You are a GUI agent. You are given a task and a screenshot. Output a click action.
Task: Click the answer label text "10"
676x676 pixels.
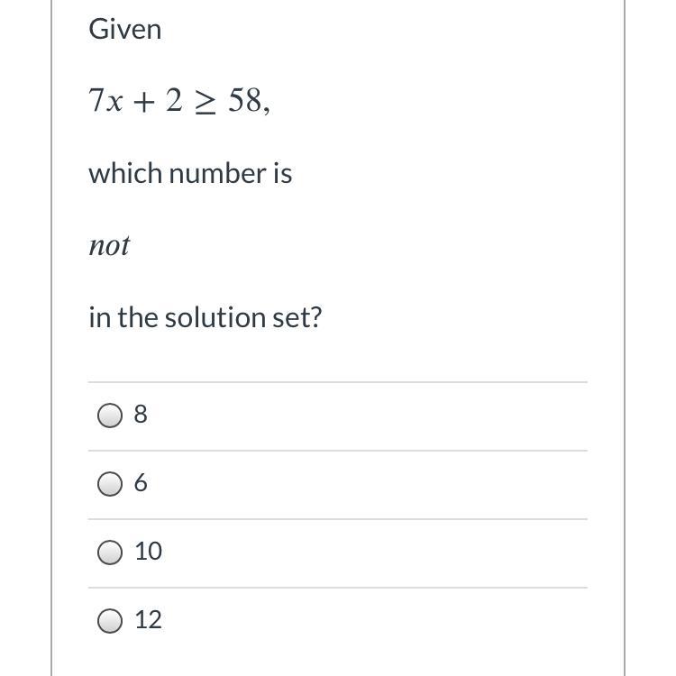coord(148,552)
